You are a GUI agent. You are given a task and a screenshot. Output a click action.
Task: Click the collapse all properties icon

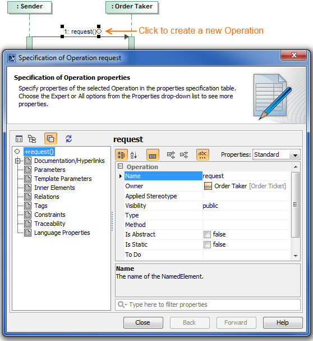point(184,155)
